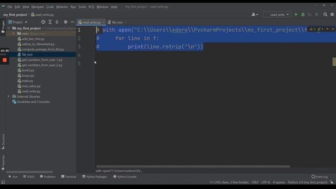Open the TODO tool window
The image size is (336, 189).
tap(29, 177)
